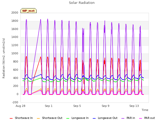The height and width of the screenshot is (123, 164).
Task: Click the purple PAR in legend swatch
Action: pyautogui.click(x=123, y=118)
